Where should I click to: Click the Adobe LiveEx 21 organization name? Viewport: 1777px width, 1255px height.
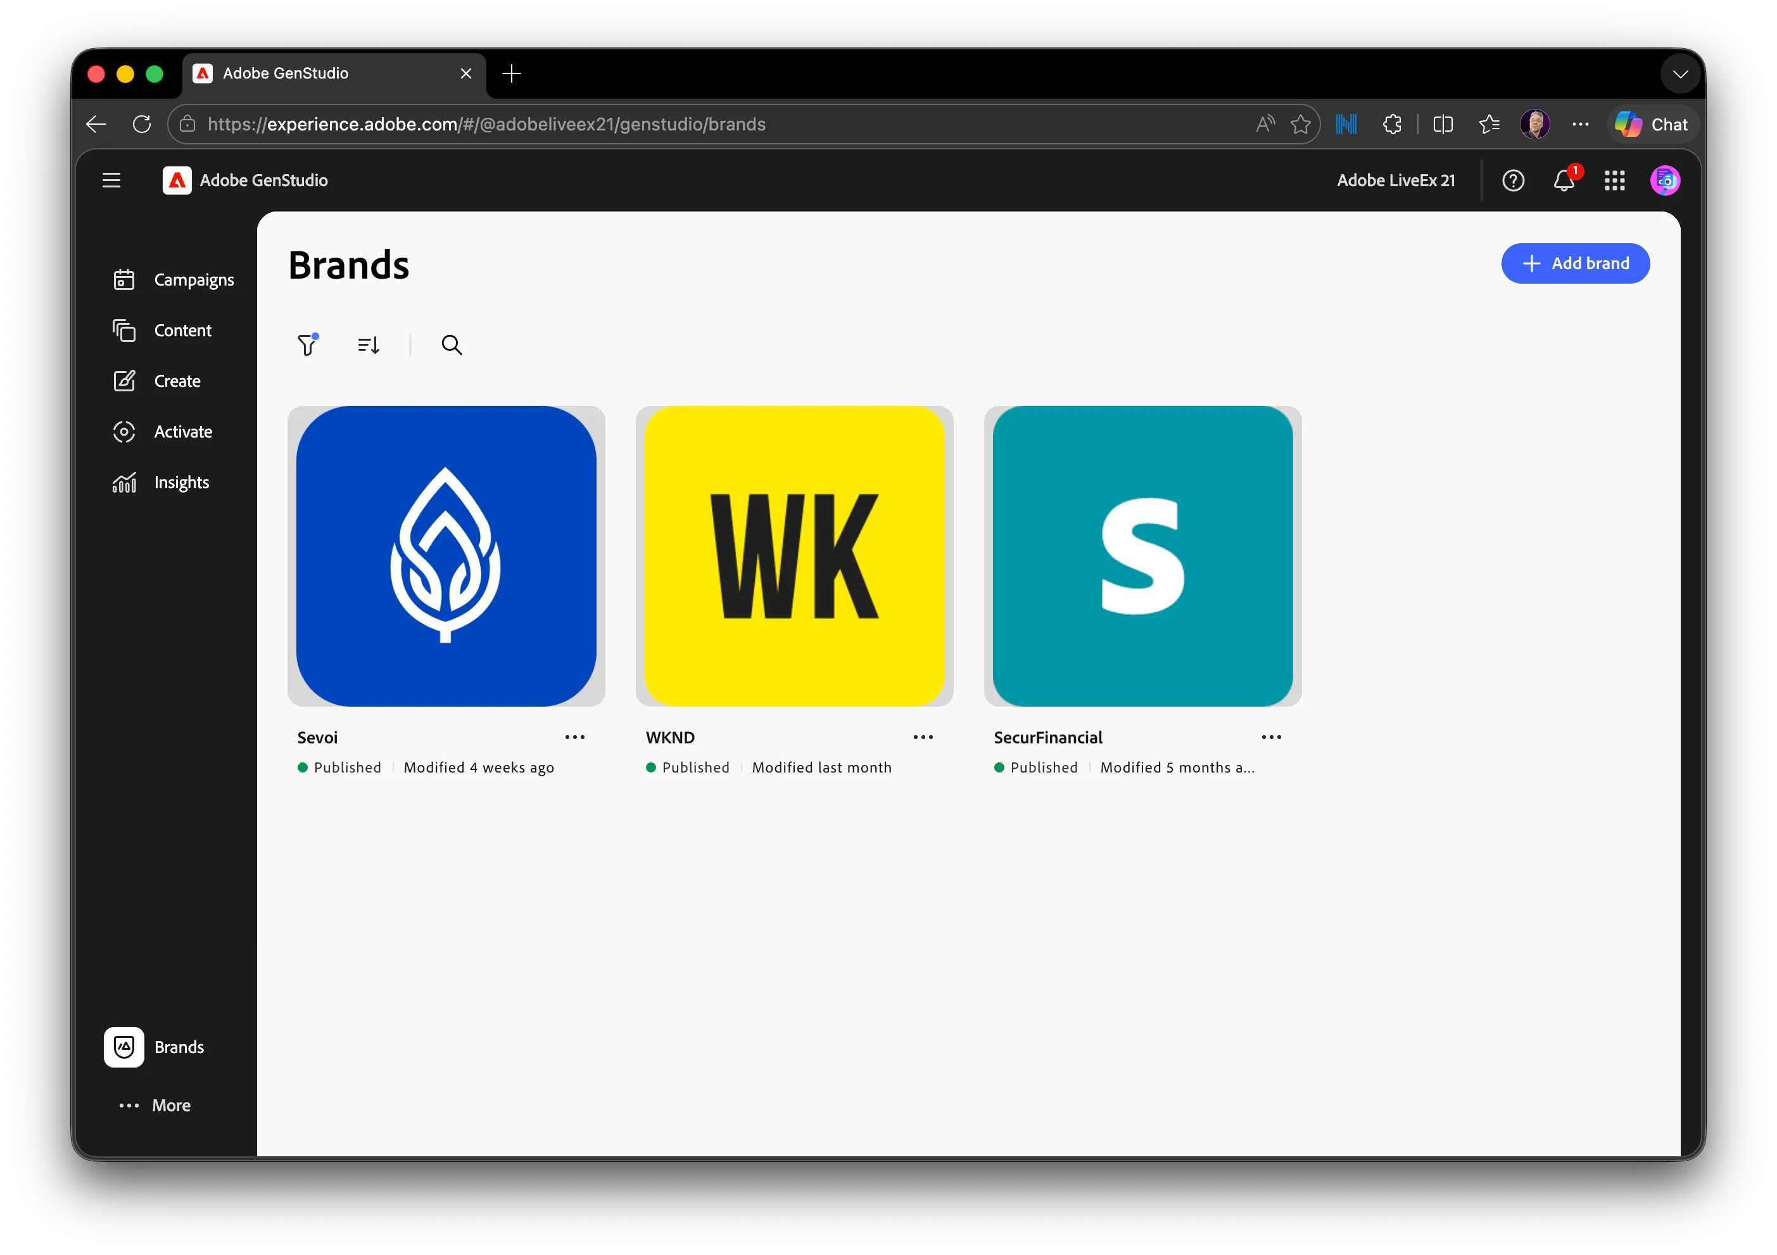(x=1395, y=180)
